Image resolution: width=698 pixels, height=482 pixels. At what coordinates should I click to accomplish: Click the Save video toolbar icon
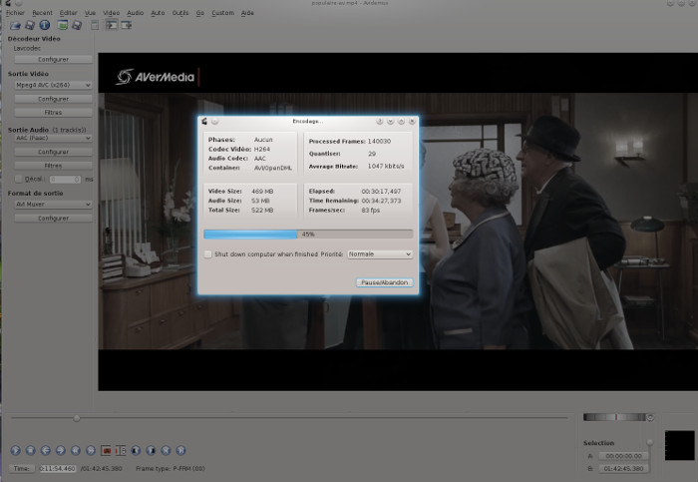[30, 25]
